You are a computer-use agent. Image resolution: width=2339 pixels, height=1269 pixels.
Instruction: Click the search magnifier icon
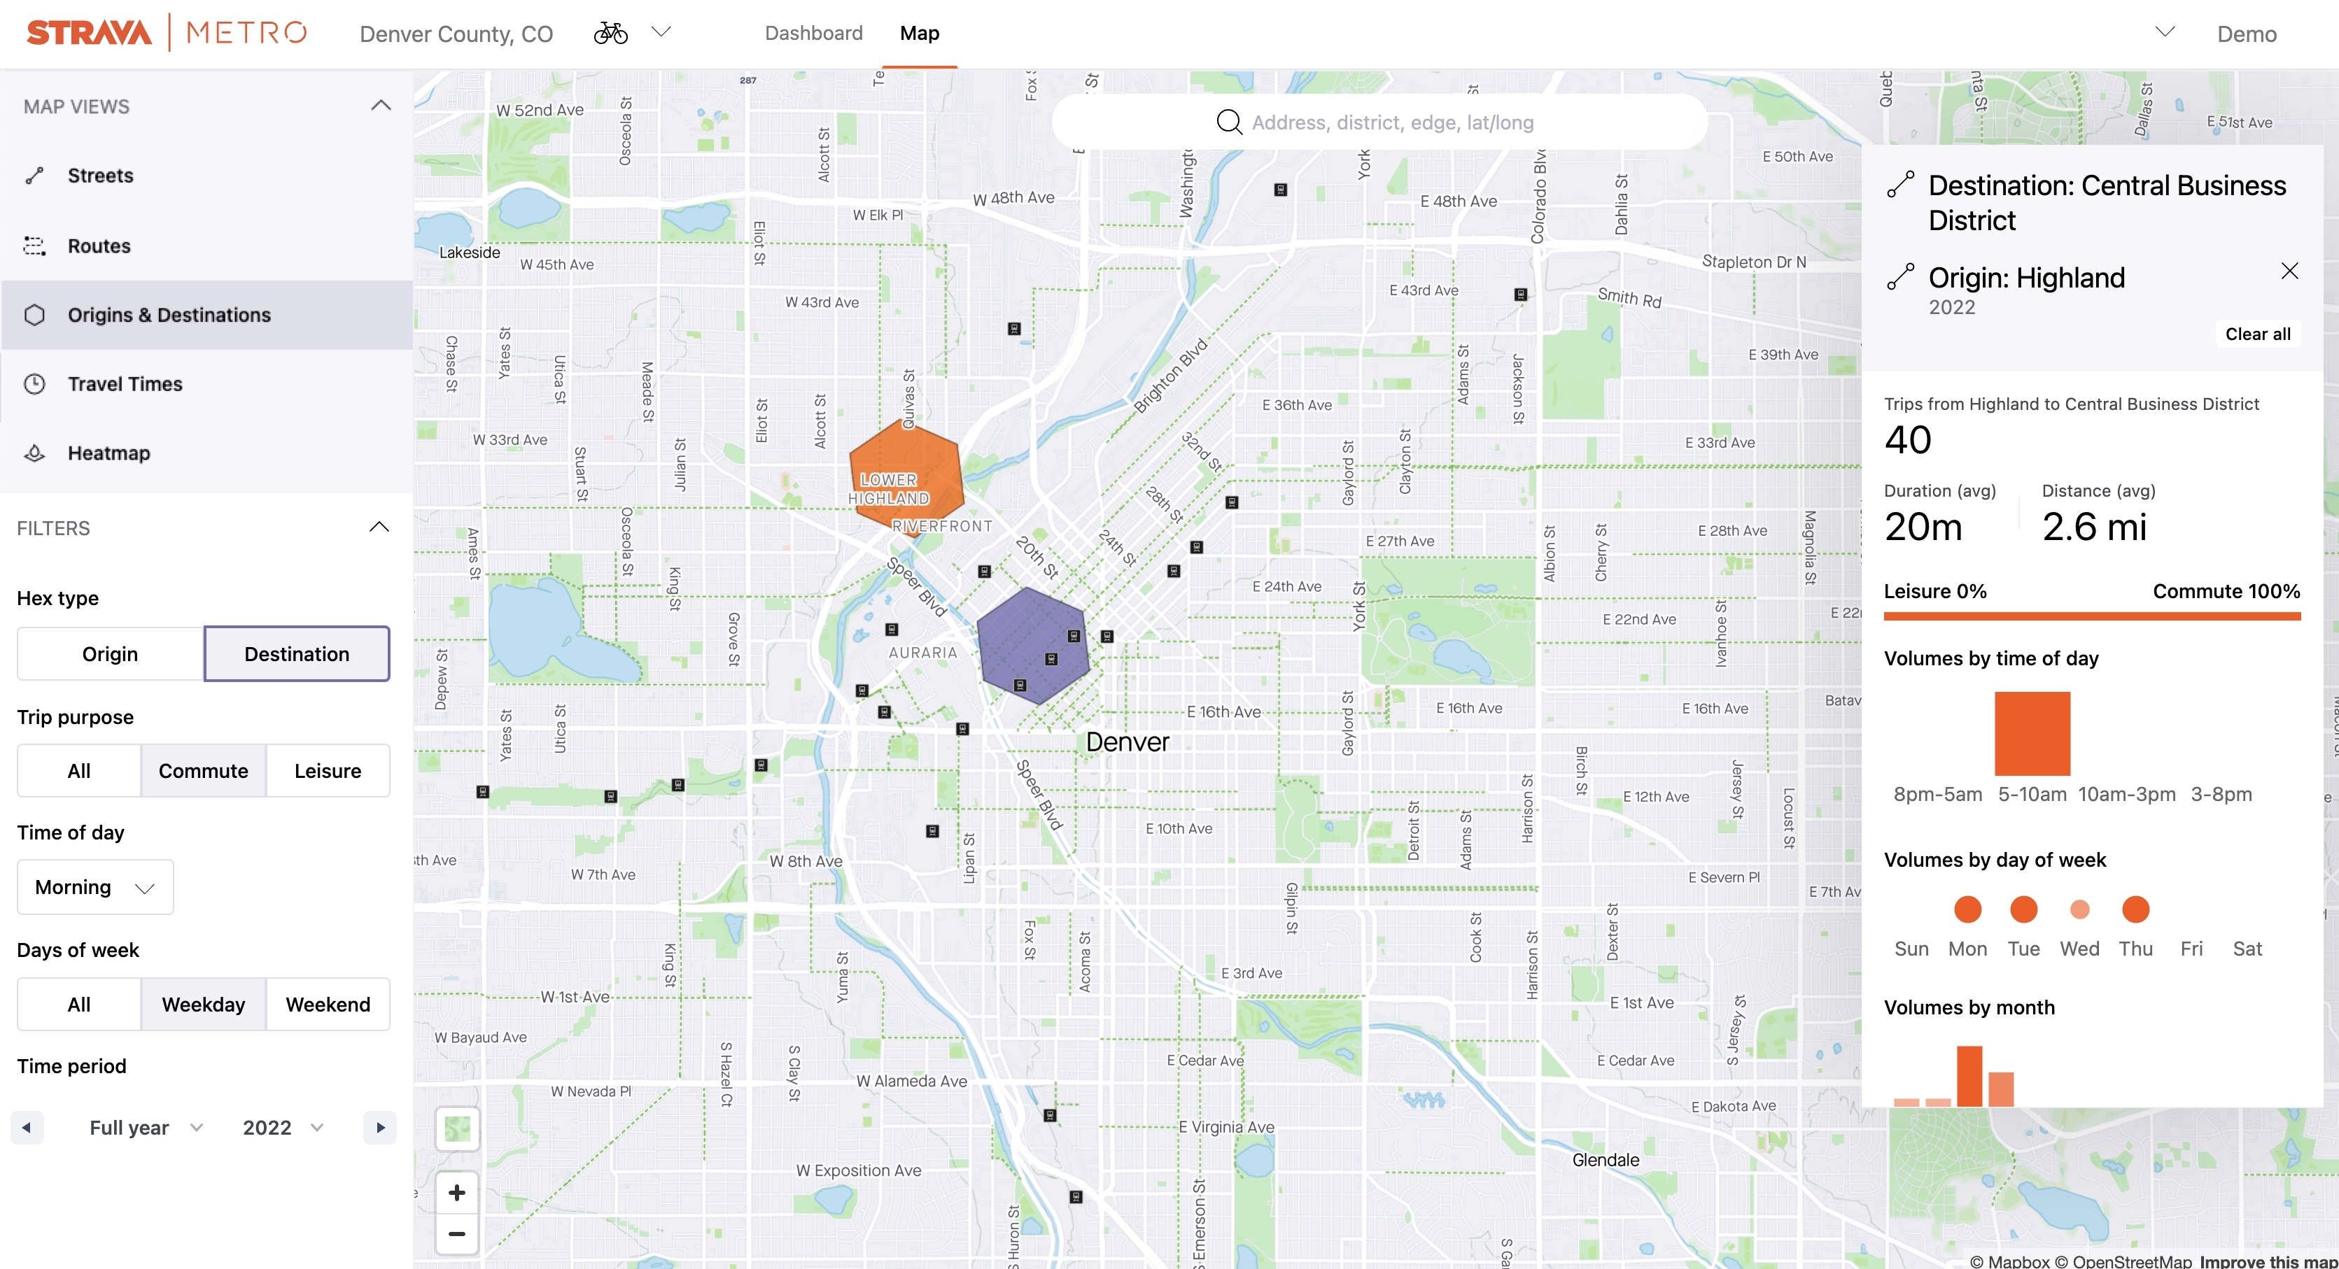pos(1230,122)
